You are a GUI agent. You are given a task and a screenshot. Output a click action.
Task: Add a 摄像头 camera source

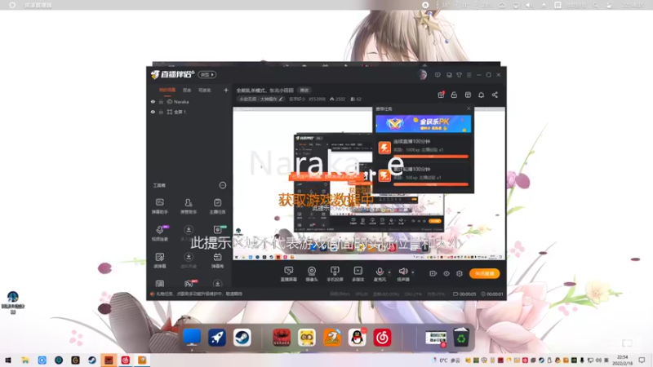(x=312, y=274)
